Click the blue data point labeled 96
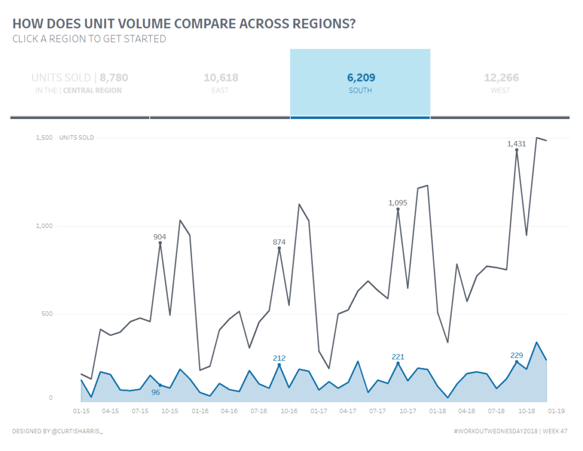The width and height of the screenshot is (583, 451). click(160, 385)
